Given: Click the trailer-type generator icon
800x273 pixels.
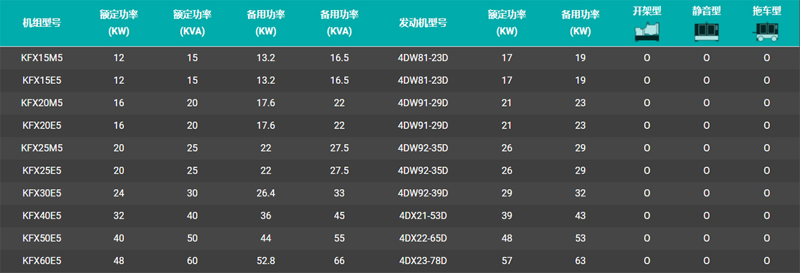Looking at the screenshot, I should click(x=767, y=33).
